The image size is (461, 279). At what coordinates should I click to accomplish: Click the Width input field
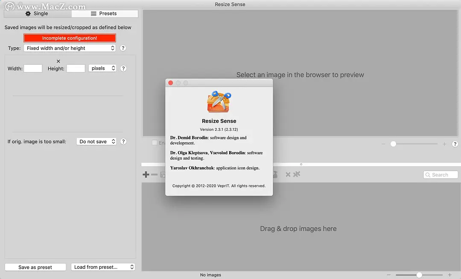click(33, 68)
